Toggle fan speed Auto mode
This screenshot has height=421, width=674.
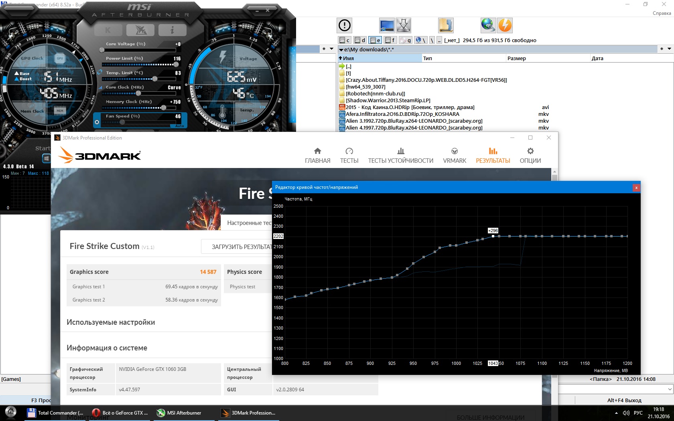coord(179,126)
